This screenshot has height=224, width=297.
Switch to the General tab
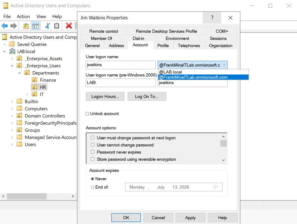92,45
